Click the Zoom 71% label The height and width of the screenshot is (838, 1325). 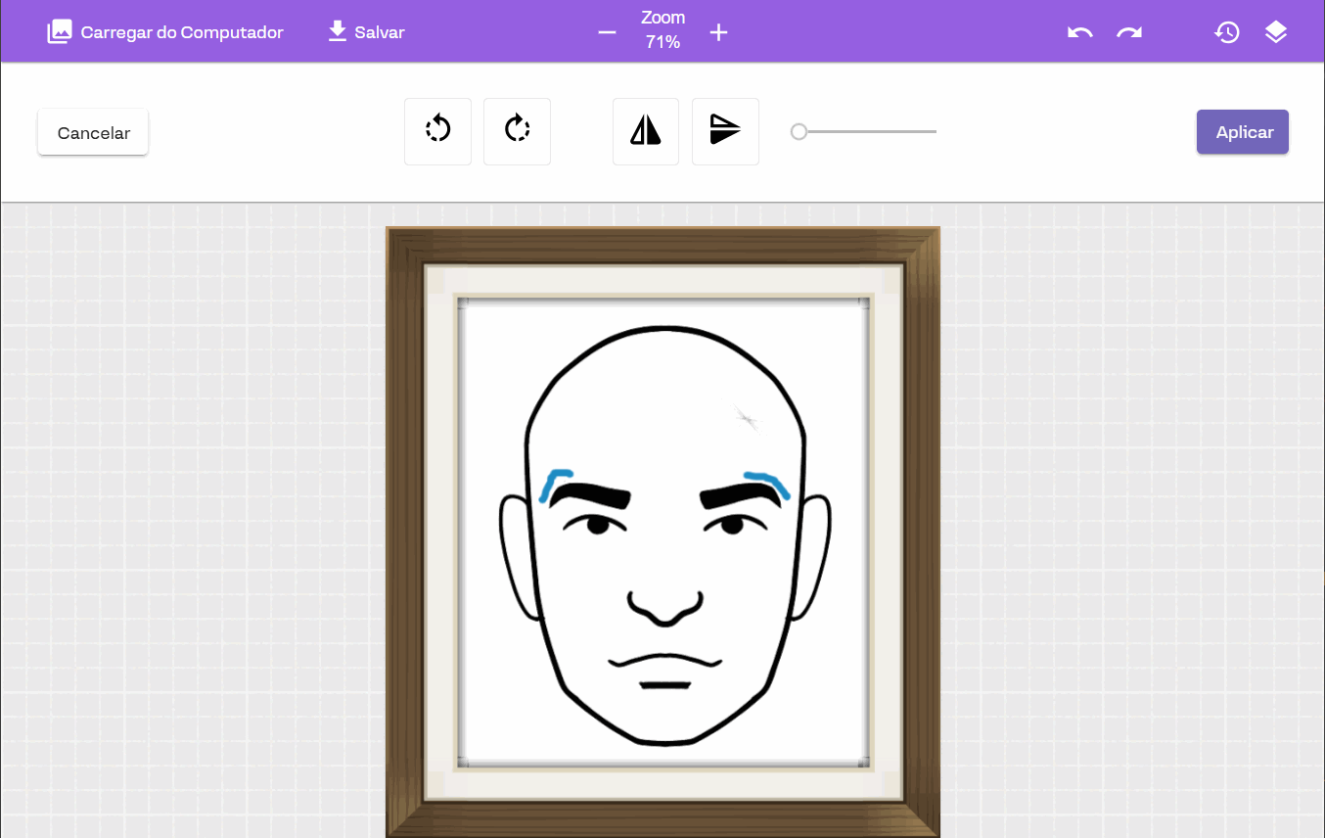point(662,30)
